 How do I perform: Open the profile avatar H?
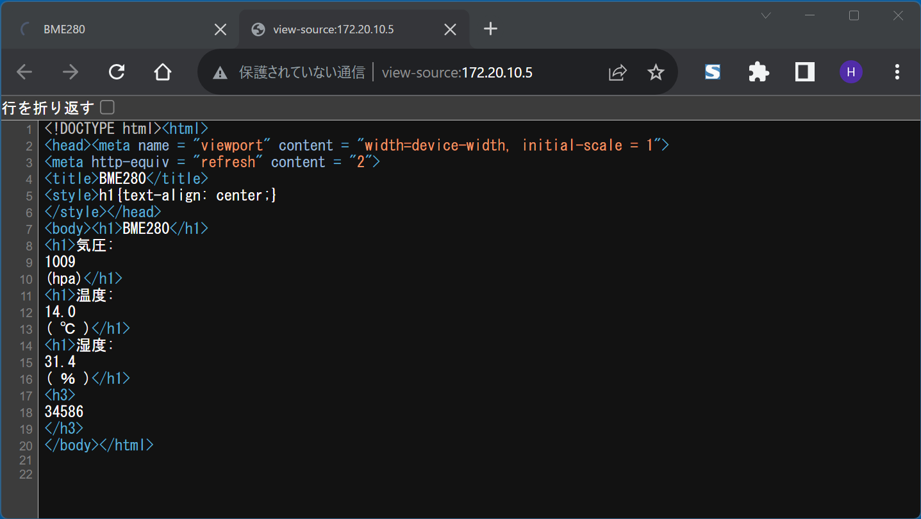(850, 72)
